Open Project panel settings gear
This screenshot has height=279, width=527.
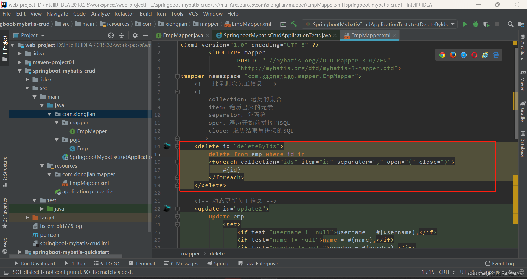tap(135, 35)
